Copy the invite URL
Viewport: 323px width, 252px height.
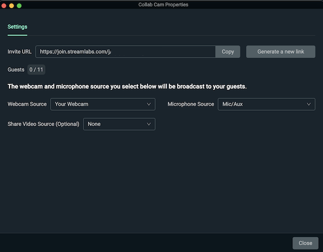[x=228, y=52]
